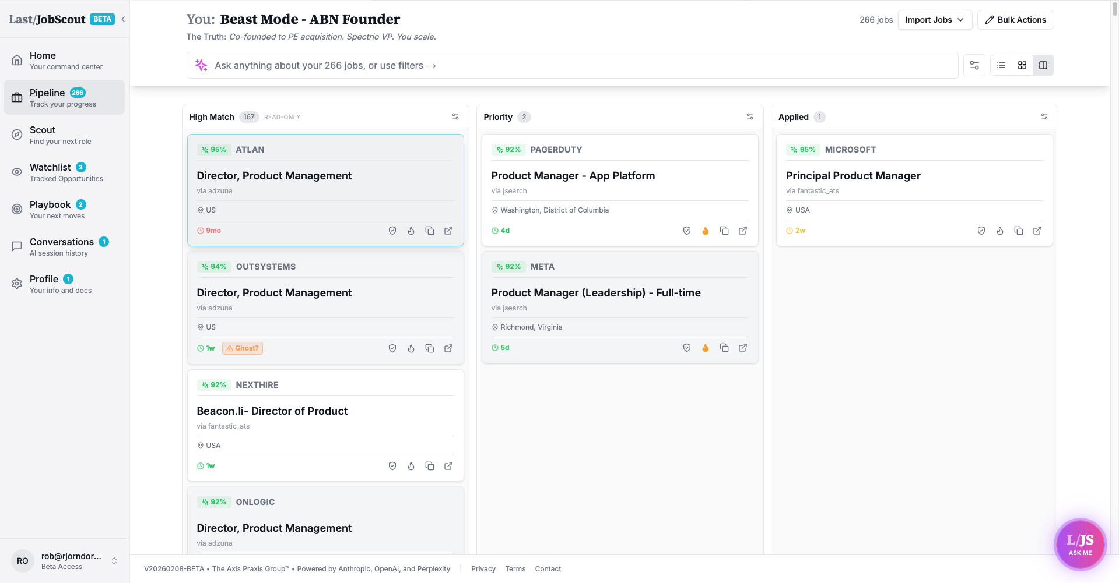Open external link for the Microsoft job

coord(1037,231)
